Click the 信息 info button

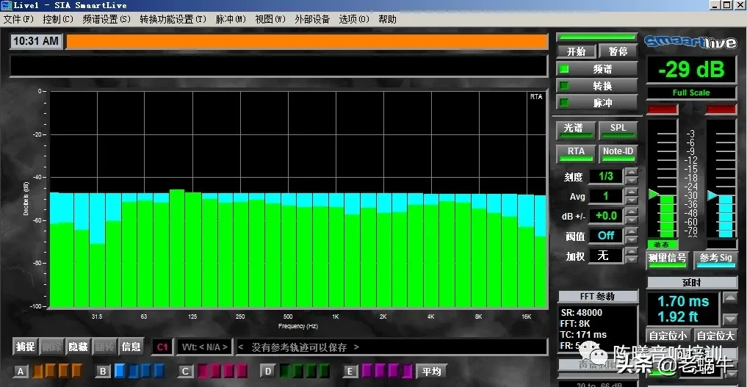pos(131,347)
